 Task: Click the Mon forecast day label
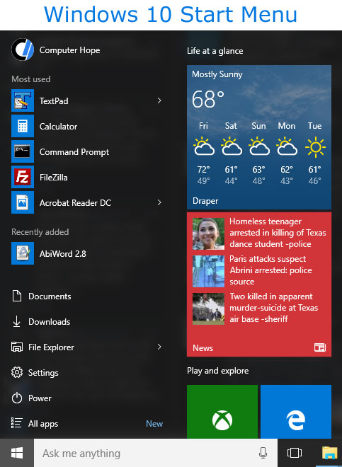click(x=287, y=126)
